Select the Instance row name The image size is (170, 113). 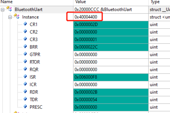31,17
